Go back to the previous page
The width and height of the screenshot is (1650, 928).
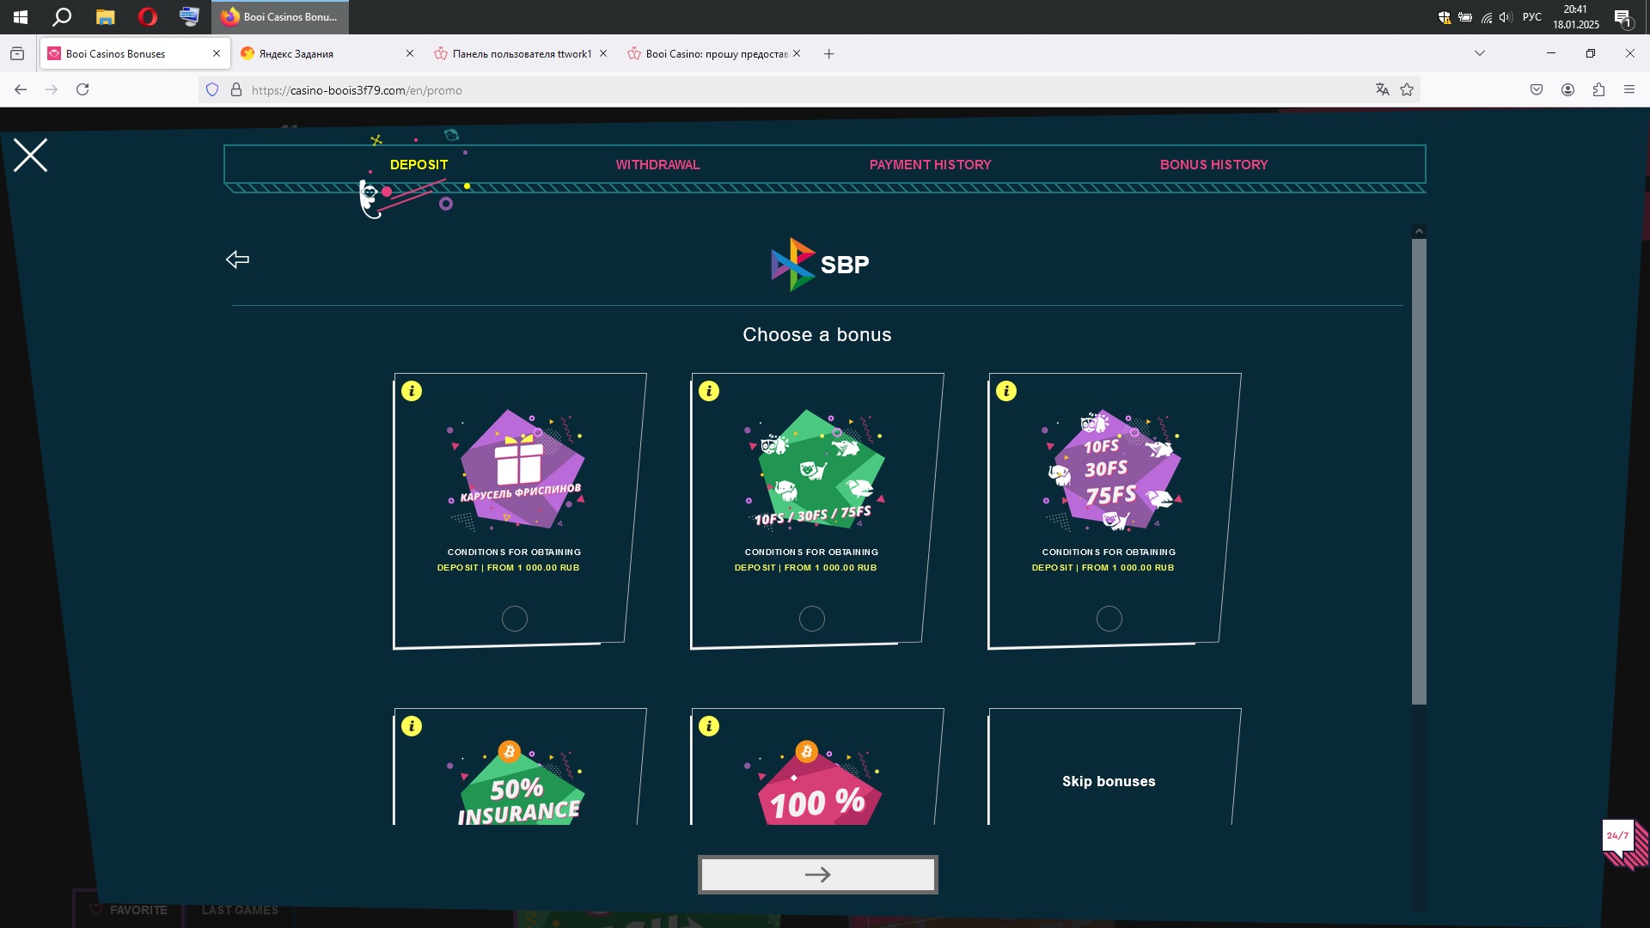pyautogui.click(x=21, y=89)
